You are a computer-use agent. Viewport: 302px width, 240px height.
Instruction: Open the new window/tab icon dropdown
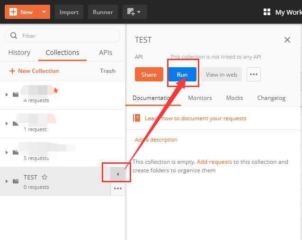[x=134, y=12]
